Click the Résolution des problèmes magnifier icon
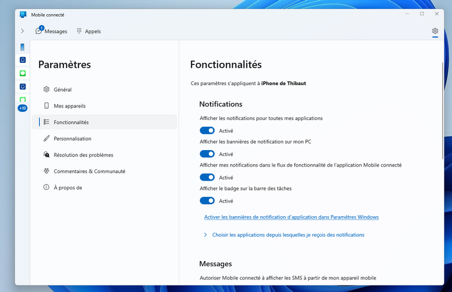 tap(46, 154)
